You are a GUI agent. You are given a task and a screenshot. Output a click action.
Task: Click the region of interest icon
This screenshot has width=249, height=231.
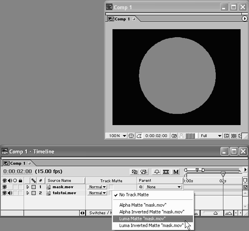227,136
